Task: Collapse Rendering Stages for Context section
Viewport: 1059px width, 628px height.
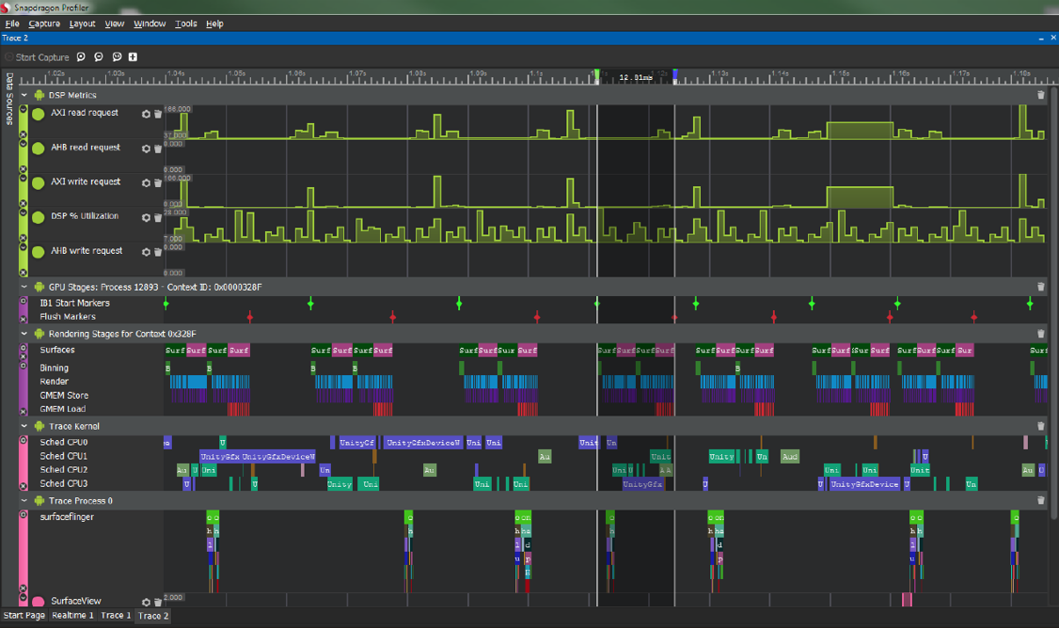Action: click(x=24, y=334)
